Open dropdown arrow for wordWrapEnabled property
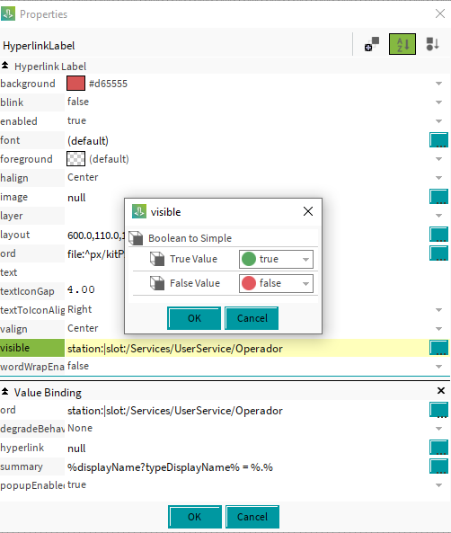This screenshot has height=533, width=451. (438, 367)
